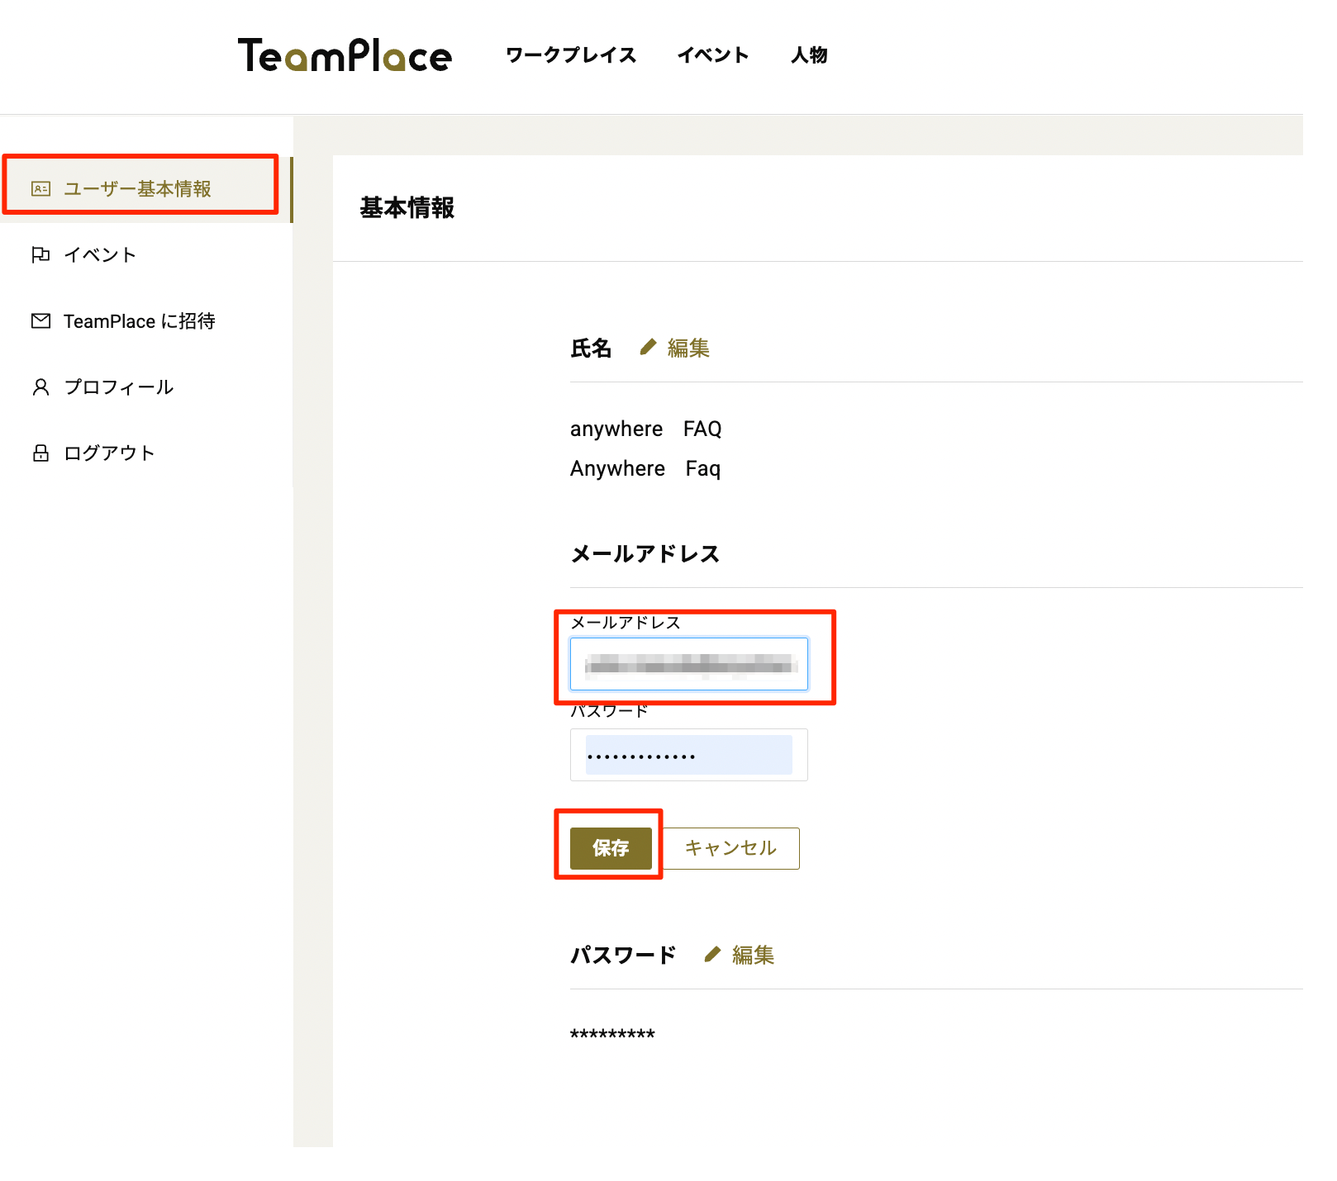1337x1181 pixels.
Task: Click the ID card icon beside ユーザー基本情報
Action: [x=40, y=189]
